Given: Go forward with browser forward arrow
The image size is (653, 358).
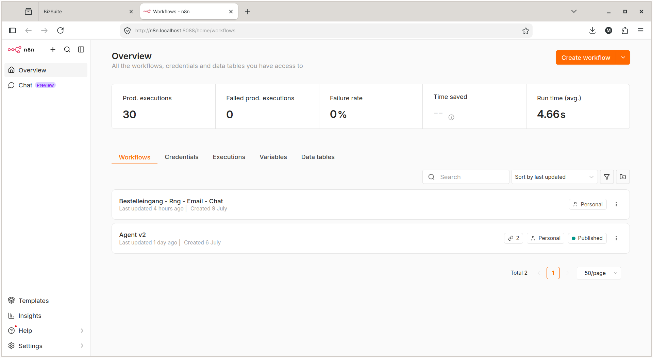Looking at the screenshot, I should pos(44,31).
